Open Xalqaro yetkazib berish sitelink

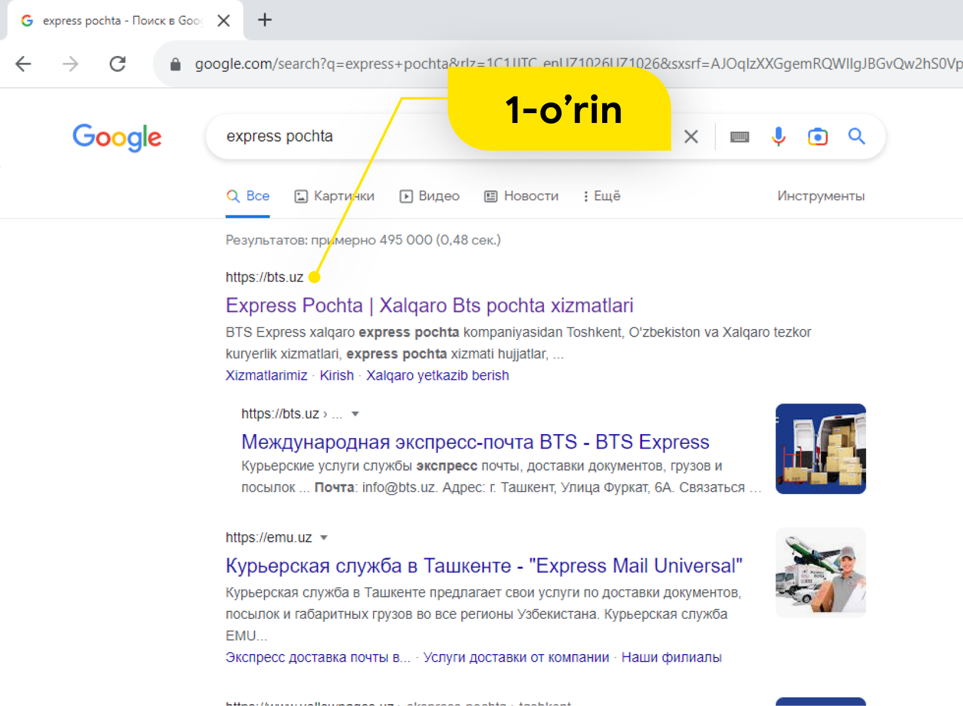click(x=438, y=375)
